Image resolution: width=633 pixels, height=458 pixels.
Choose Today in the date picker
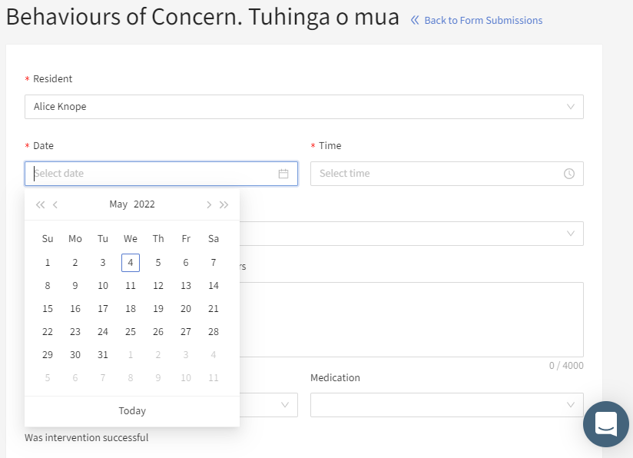point(132,411)
